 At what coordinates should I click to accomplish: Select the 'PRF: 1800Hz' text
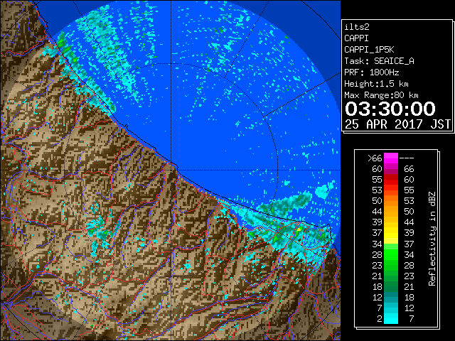371,72
